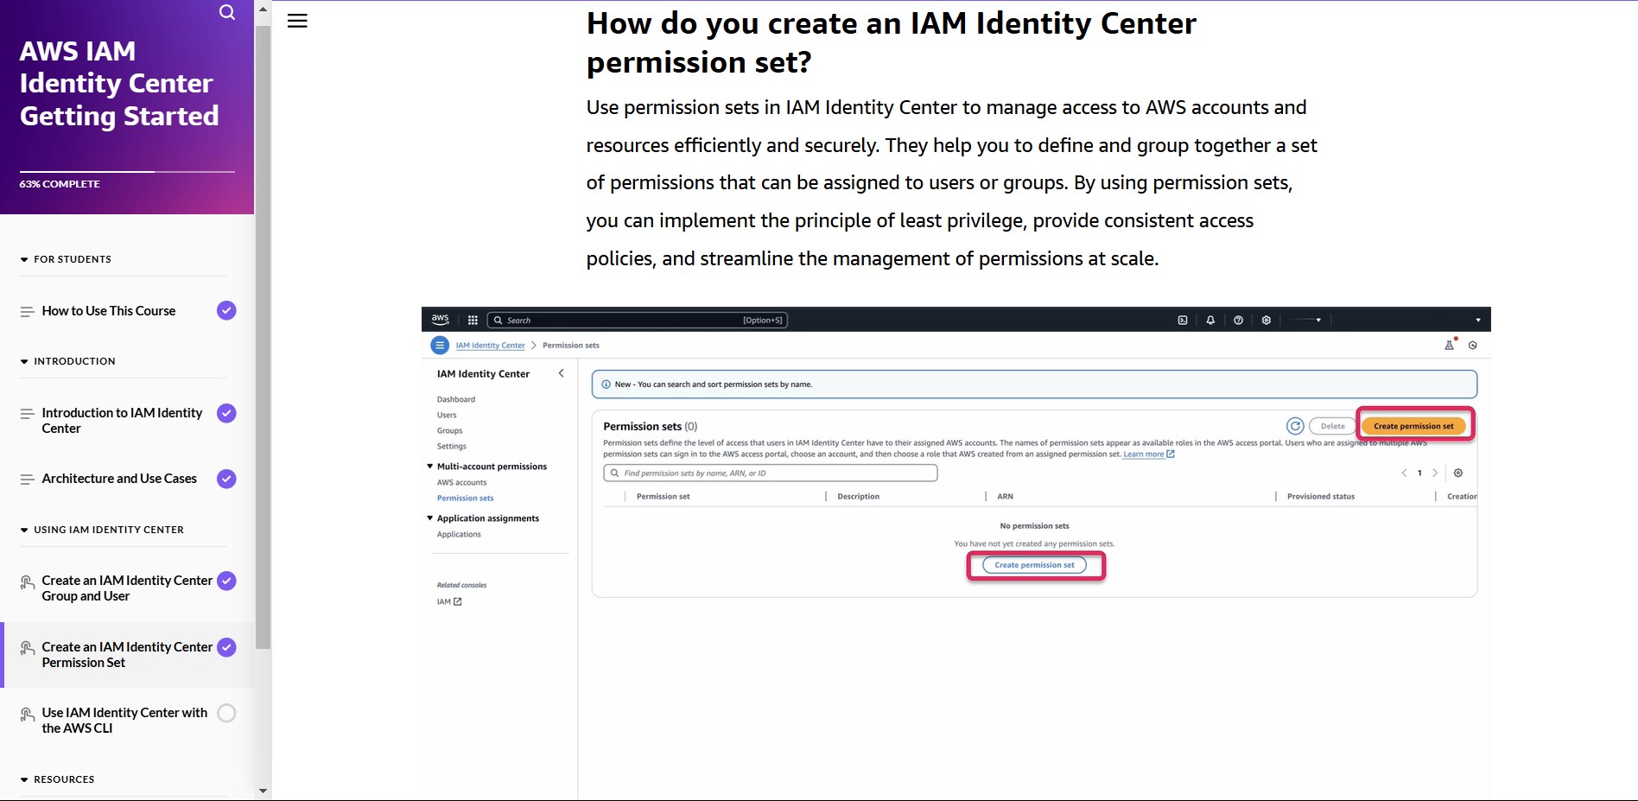The image size is (1638, 801).
Task: Click the hands-on icon beside Use IAM Identity Center with AWS CLI
Action: pyautogui.click(x=27, y=715)
